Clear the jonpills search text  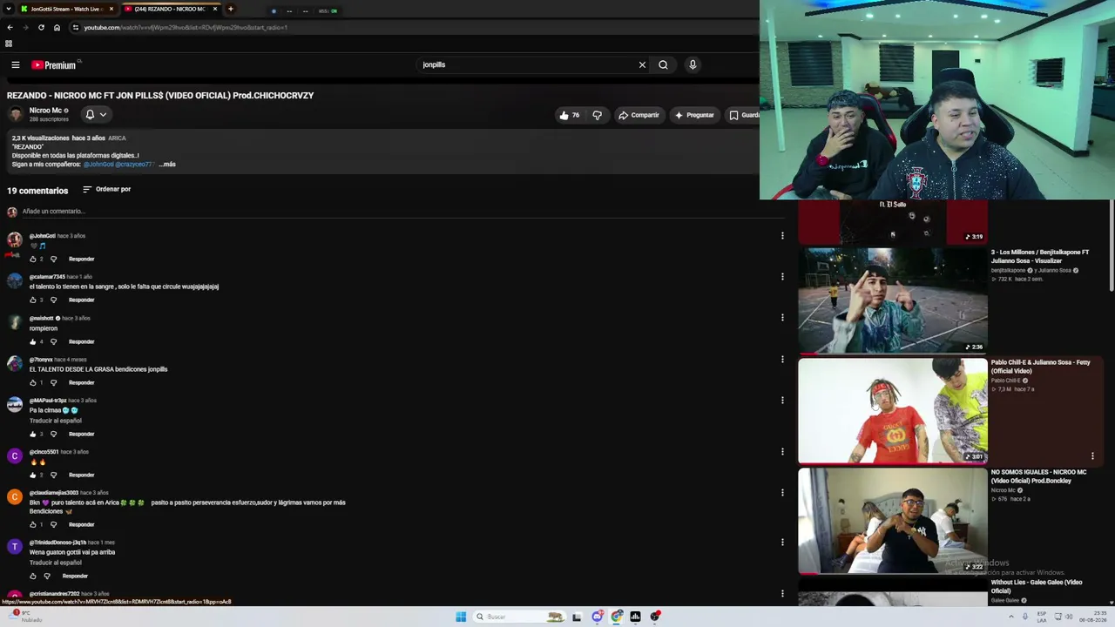(x=642, y=64)
